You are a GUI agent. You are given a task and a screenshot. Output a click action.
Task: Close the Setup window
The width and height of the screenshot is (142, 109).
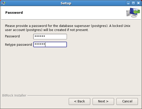(x=138, y=3)
